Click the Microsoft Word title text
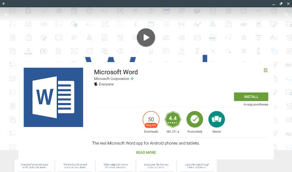Viewport: 292px width, 172px height. coord(116,72)
